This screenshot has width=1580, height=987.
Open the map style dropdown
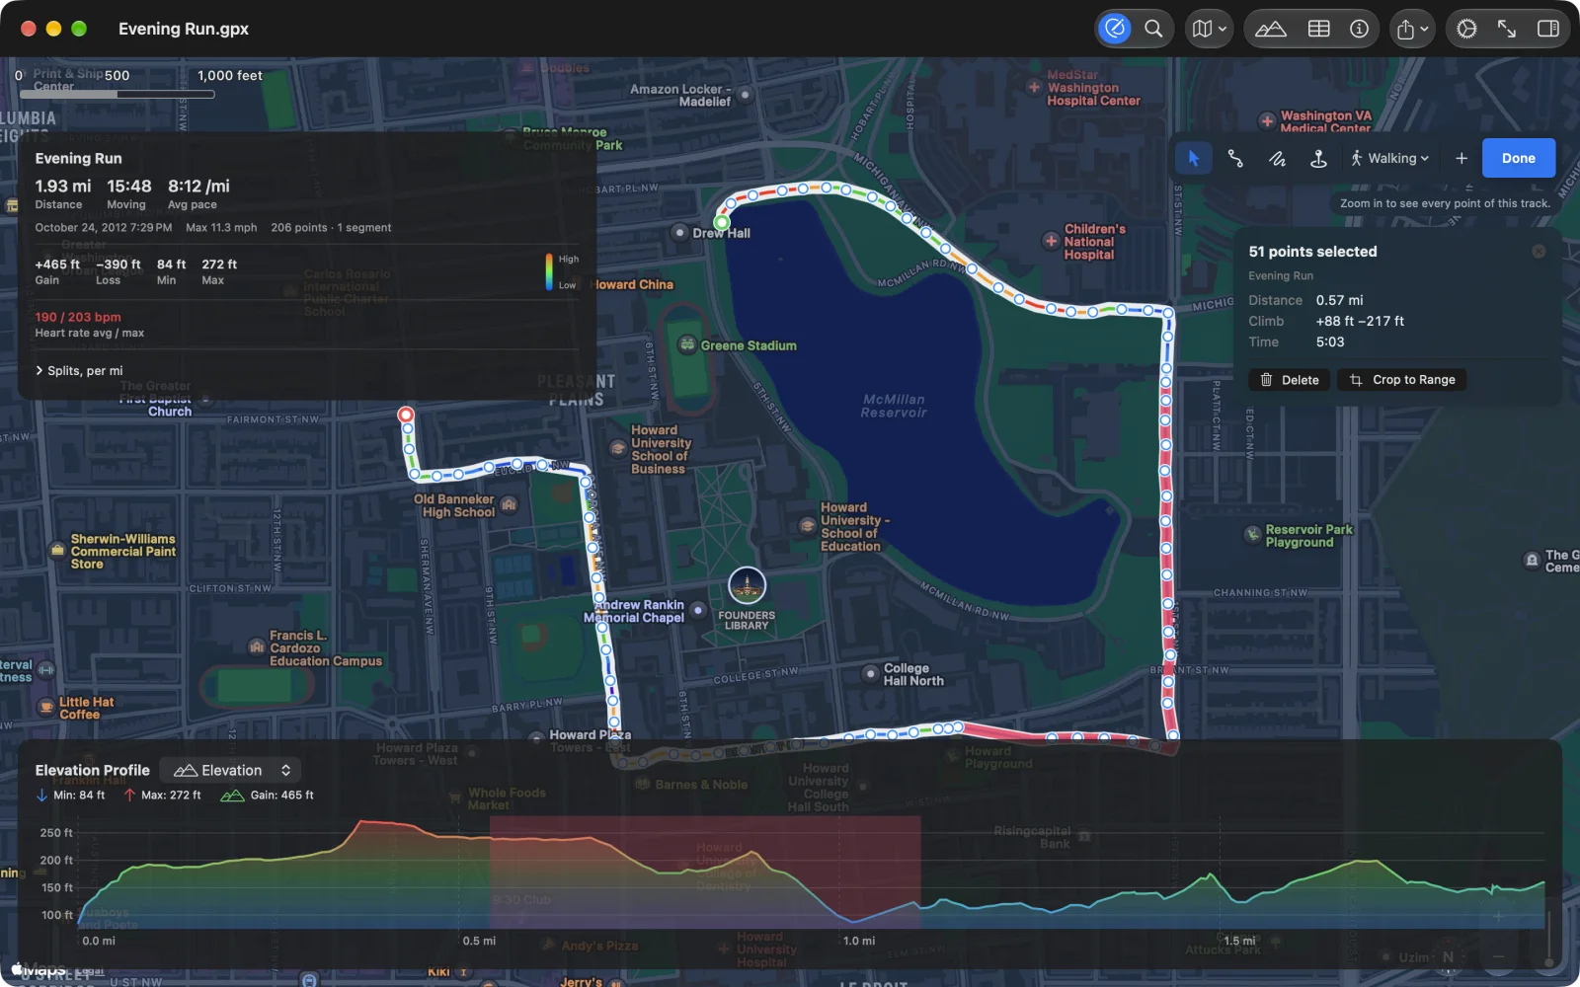[1209, 29]
